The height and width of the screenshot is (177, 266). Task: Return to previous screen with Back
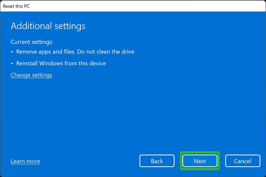coord(157,161)
